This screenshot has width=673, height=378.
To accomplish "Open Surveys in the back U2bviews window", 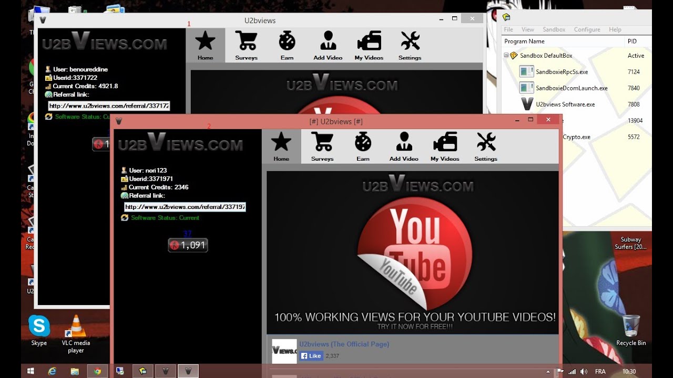I will (247, 46).
